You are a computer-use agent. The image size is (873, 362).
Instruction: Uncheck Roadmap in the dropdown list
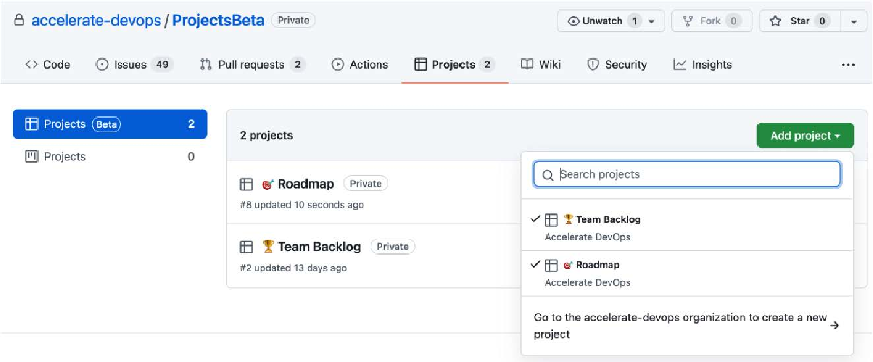click(x=687, y=273)
